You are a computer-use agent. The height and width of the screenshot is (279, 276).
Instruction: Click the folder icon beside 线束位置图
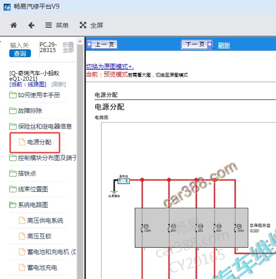coord(13,189)
